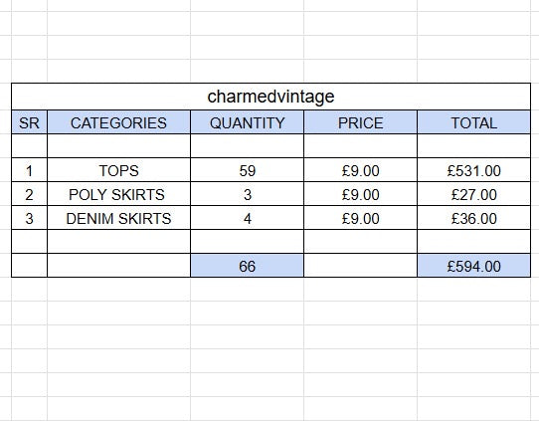
Task: Click the quantity cell showing 59
Action: 248,170
